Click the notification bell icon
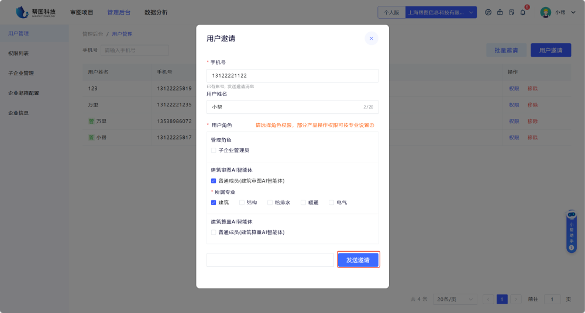The width and height of the screenshot is (585, 313). pyautogui.click(x=522, y=12)
